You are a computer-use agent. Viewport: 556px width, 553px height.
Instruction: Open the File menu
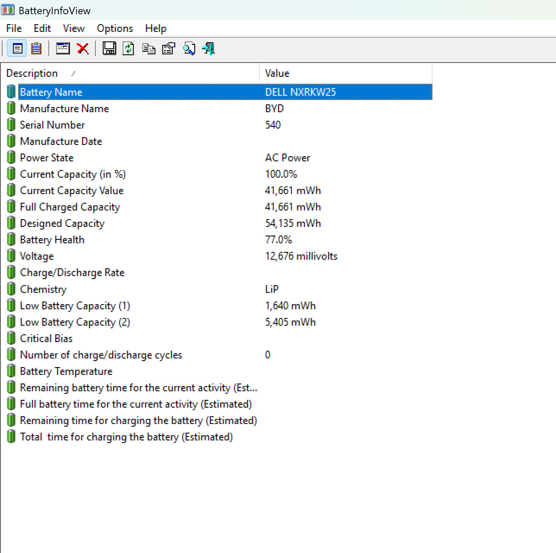(x=14, y=28)
